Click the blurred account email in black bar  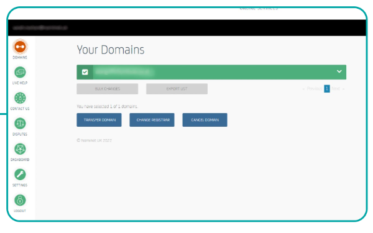tap(40, 28)
